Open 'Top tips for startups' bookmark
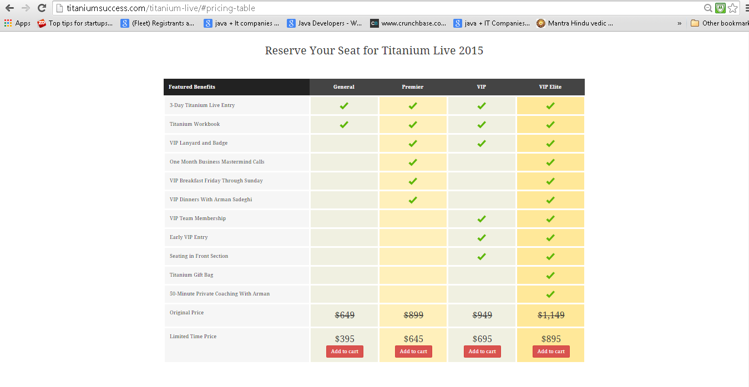749x387 pixels. point(75,23)
